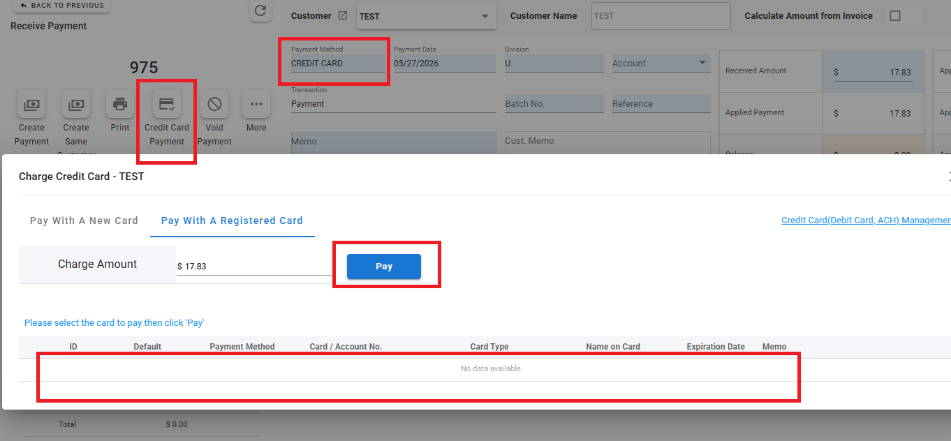Click the Batch No. field
This screenshot has width=951, height=441.
[x=554, y=103]
